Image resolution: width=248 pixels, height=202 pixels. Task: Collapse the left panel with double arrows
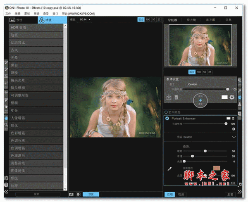click(6, 192)
